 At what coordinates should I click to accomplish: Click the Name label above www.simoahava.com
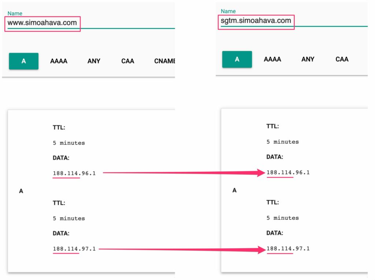click(x=15, y=14)
